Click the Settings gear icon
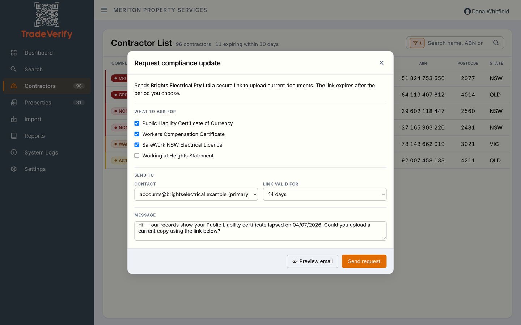521x325 pixels. tap(14, 169)
